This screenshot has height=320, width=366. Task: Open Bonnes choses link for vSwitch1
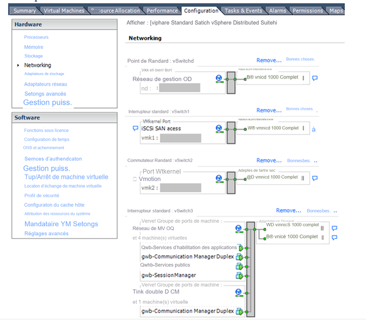pyautogui.click(x=300, y=109)
